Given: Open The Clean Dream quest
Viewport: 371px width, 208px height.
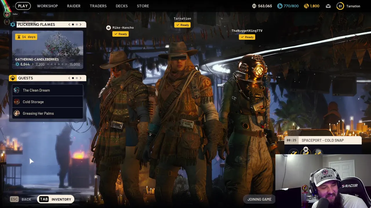Looking at the screenshot, I should click(x=48, y=90).
